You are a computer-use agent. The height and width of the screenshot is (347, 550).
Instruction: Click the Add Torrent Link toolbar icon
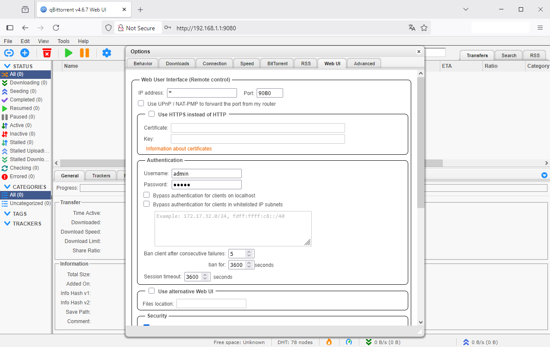coord(9,53)
